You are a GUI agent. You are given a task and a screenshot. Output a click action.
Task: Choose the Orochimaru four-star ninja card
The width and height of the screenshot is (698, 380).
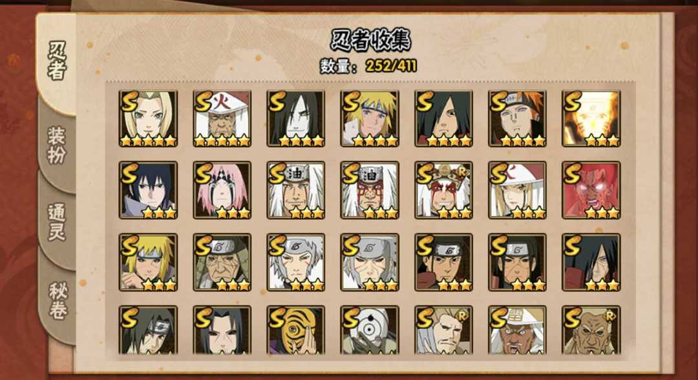pos(296,119)
